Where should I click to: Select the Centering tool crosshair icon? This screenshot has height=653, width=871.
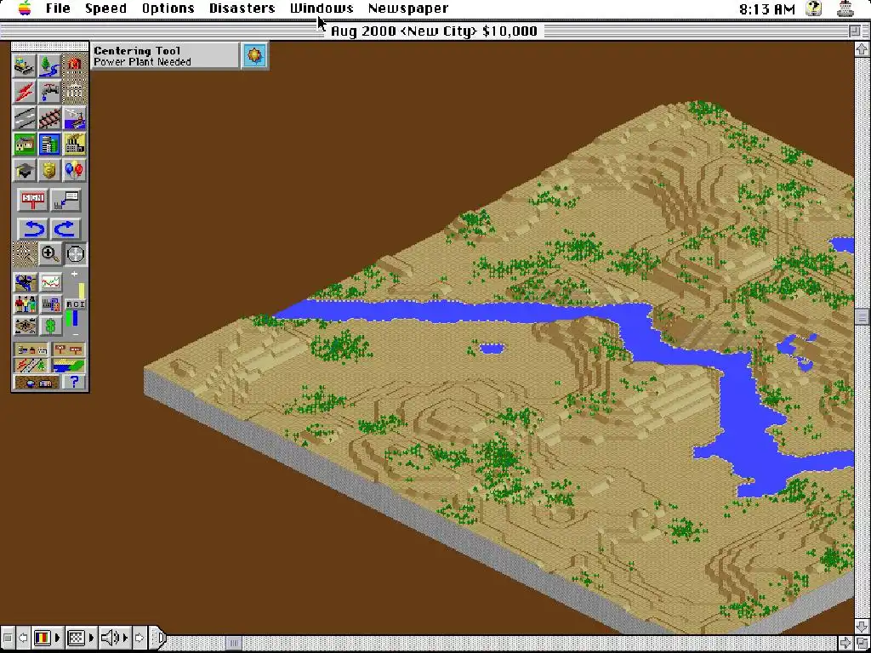[x=75, y=254]
